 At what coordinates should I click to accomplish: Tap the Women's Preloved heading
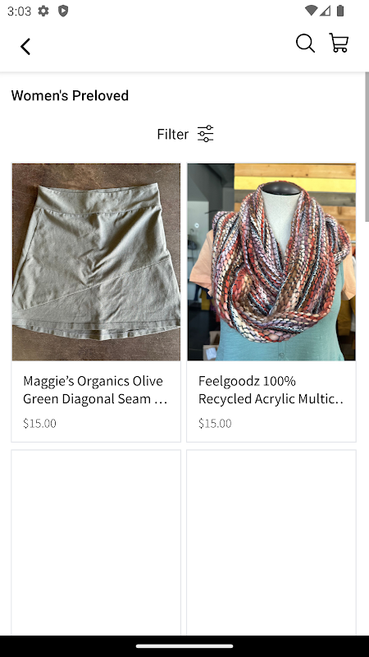70,95
